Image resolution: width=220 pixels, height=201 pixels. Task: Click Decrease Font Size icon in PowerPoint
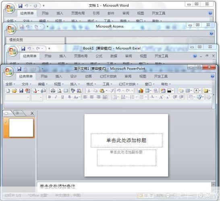(168, 97)
